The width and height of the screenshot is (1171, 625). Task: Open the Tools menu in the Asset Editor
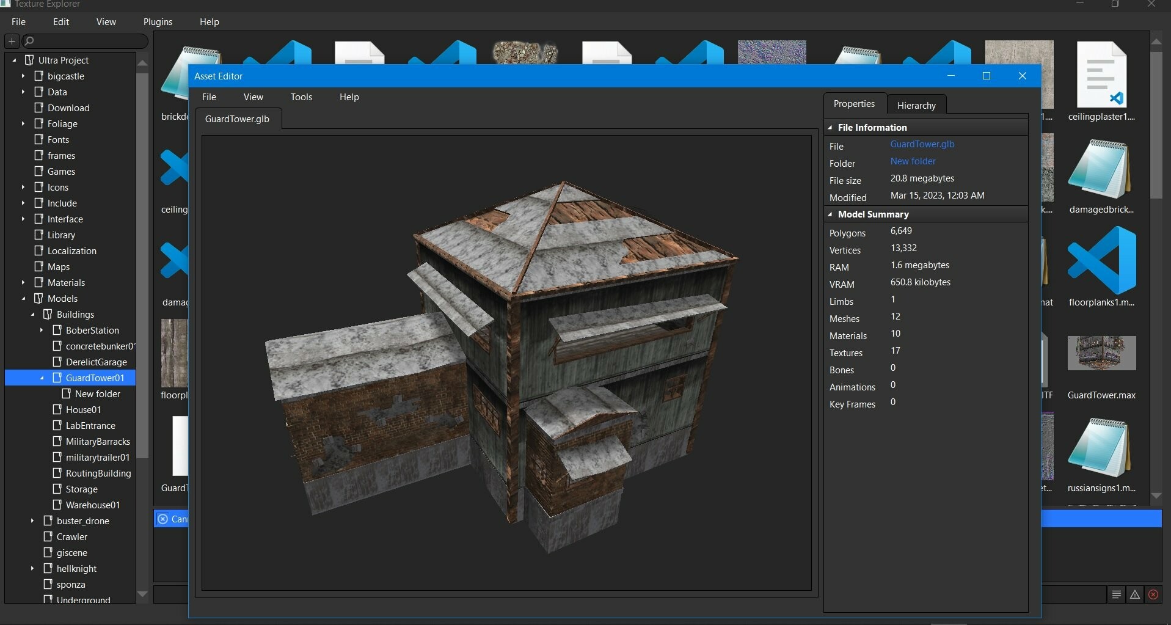tap(301, 97)
